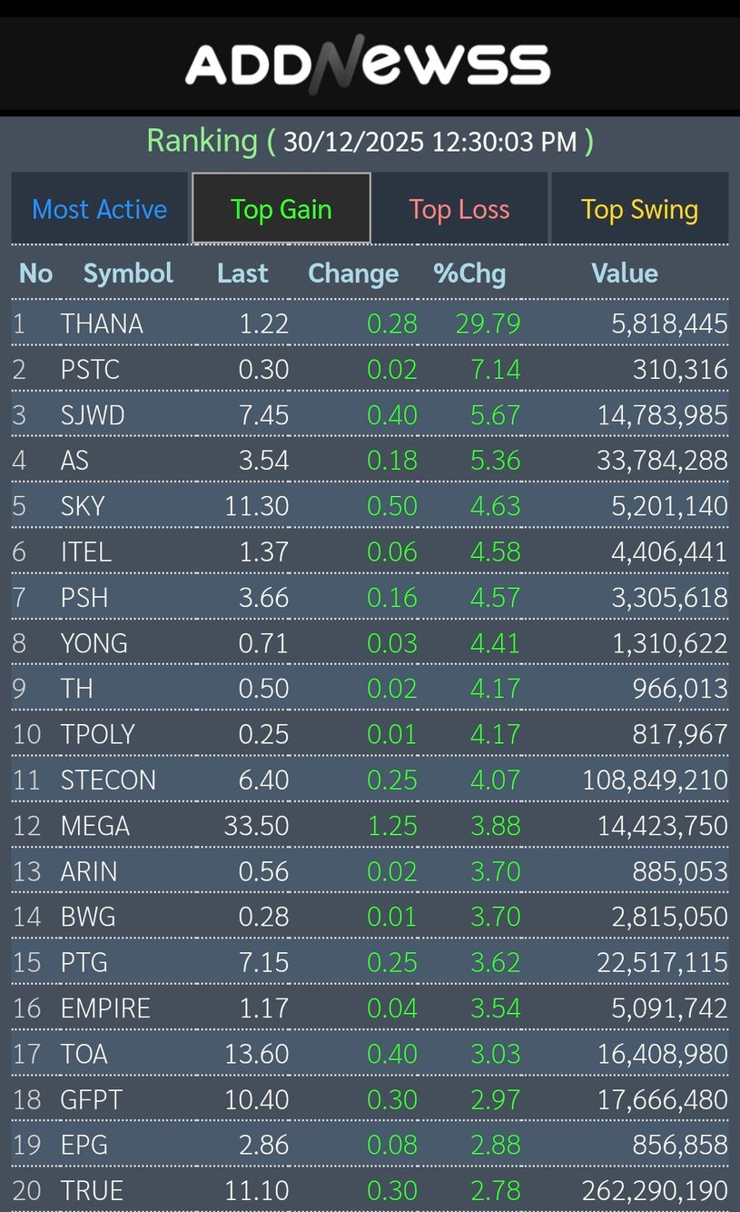Screen dimensions: 740x1212
Task: Sort by the Last column header
Action: 242,273
